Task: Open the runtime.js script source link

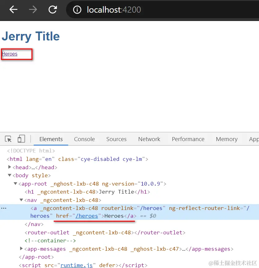Action: click(x=77, y=265)
